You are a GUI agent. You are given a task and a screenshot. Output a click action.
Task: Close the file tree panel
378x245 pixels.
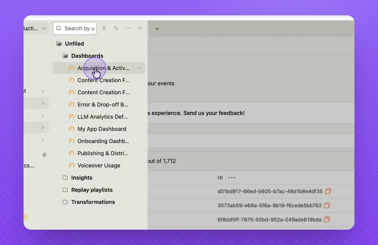[x=140, y=28]
